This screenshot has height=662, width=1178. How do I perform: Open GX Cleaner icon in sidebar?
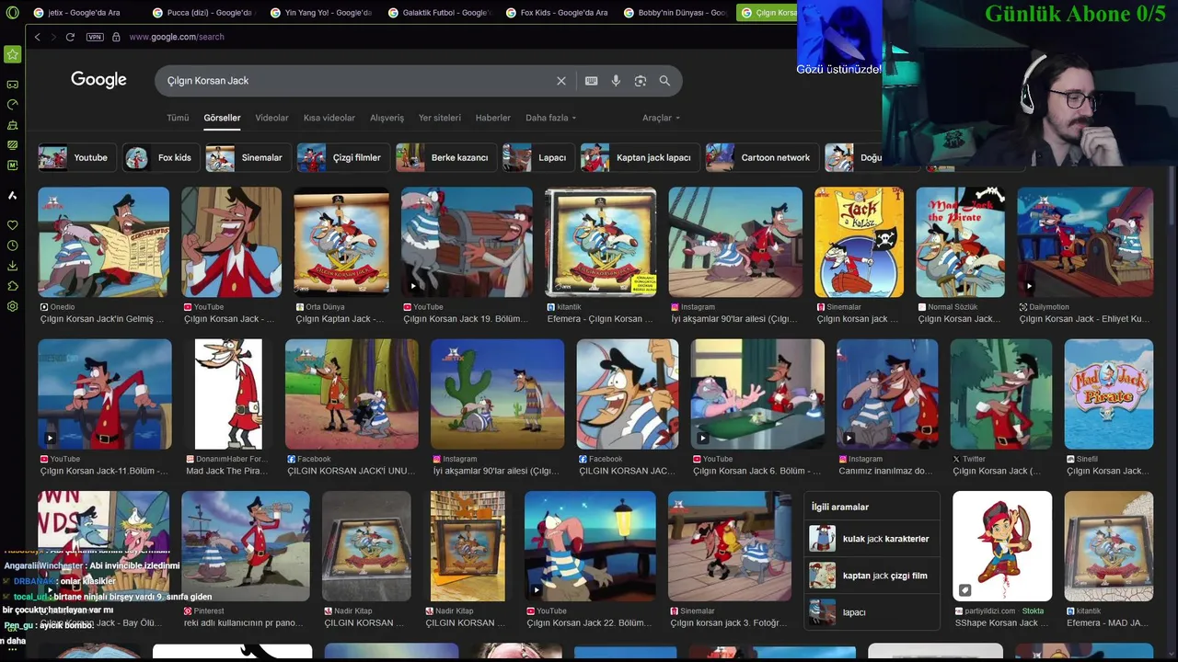tap(12, 124)
